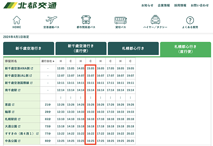213x146 pixels.
Task: Click the 13:25 中島公園 time cell
Action: [x=61, y=141]
